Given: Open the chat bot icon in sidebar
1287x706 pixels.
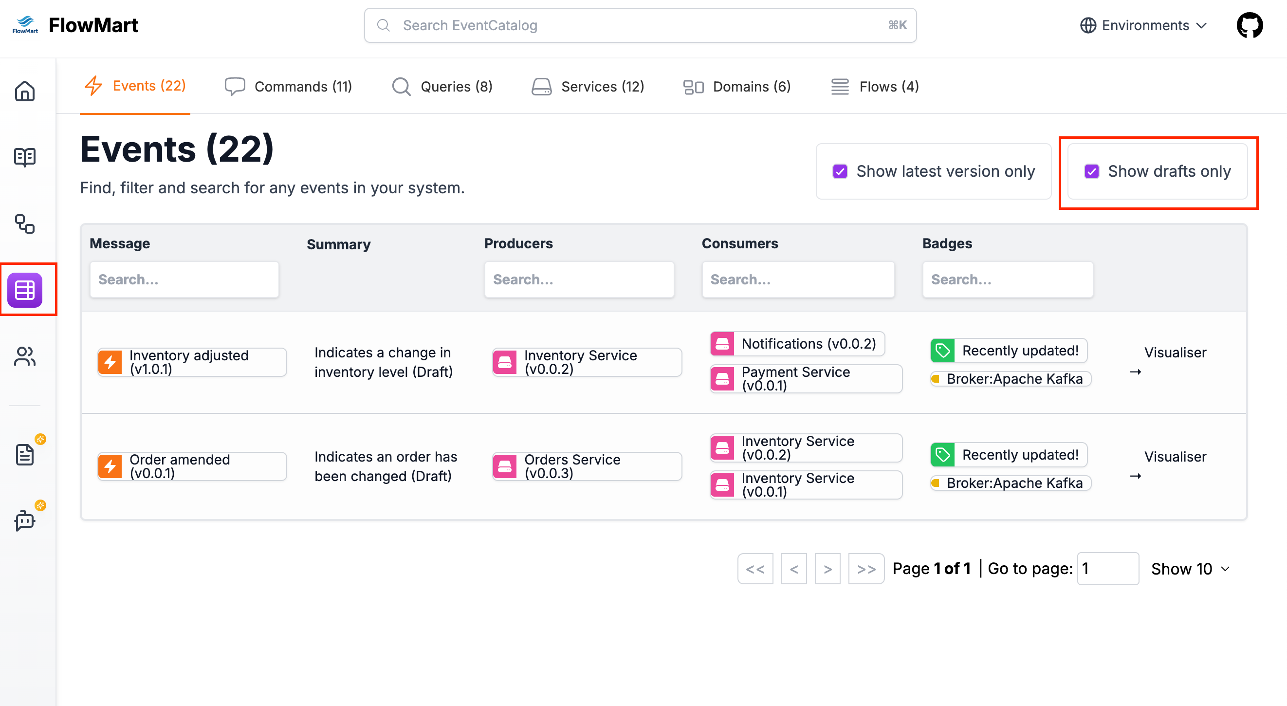Looking at the screenshot, I should [x=24, y=520].
